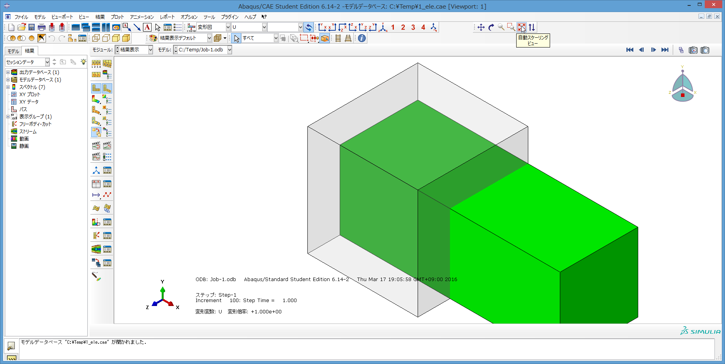The image size is (725, 364).
Task: Plot deformed shape from the toolbox
Action: click(x=107, y=88)
